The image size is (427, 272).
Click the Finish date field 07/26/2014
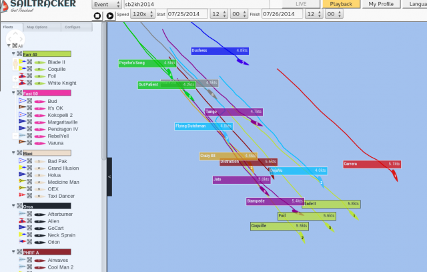click(282, 14)
